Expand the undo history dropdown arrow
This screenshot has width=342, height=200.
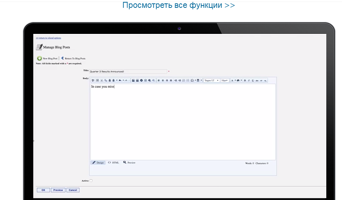pos(123,80)
